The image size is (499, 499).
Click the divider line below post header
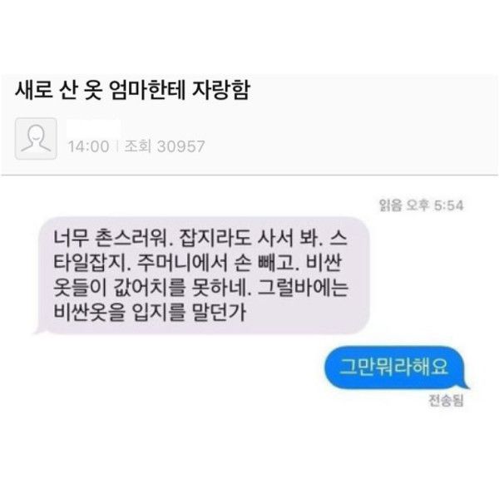coord(249,175)
